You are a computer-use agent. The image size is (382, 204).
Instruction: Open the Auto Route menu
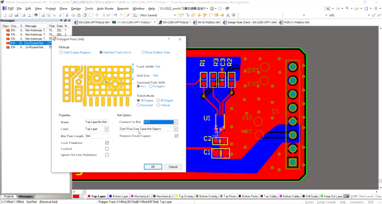pos(105,8)
